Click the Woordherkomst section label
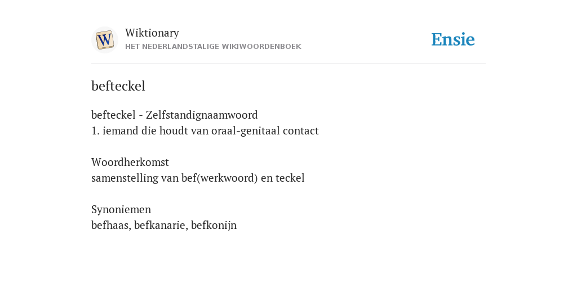Screen dimensions: 577x288 [x=130, y=163]
